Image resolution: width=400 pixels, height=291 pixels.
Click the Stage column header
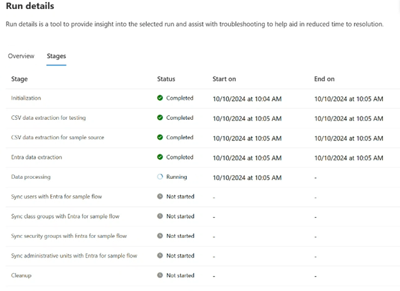[x=19, y=79]
